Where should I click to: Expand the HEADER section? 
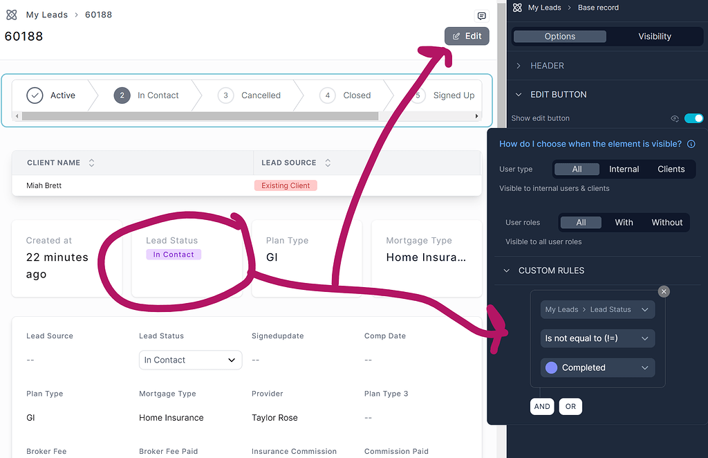coord(518,65)
